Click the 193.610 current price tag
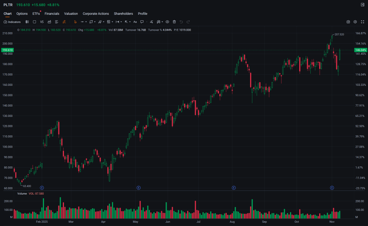This screenshot has width=368, height=226. [7, 50]
